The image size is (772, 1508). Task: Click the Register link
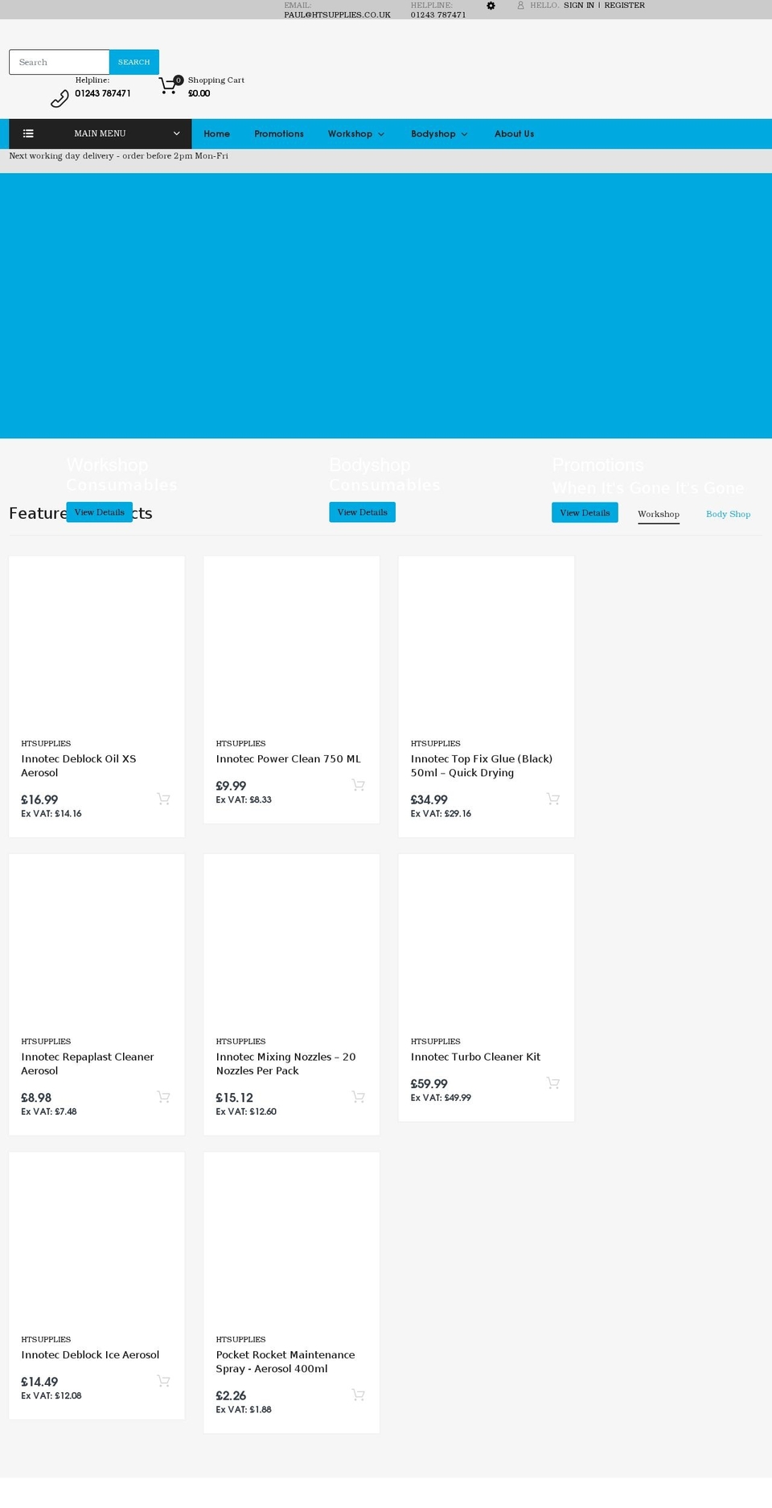pos(624,5)
